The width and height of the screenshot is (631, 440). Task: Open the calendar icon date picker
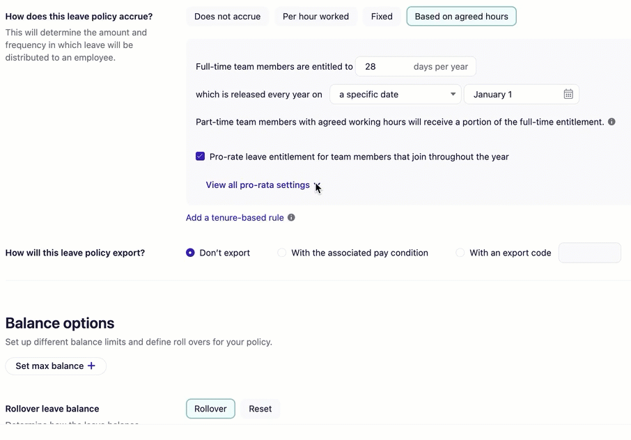pos(568,95)
